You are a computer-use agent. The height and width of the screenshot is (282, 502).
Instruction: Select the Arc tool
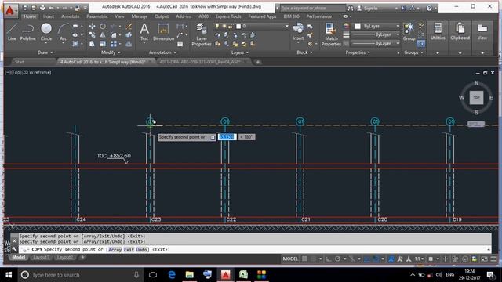coord(63,32)
